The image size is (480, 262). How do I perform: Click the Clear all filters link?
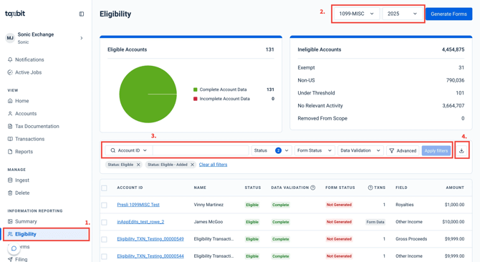[213, 165]
